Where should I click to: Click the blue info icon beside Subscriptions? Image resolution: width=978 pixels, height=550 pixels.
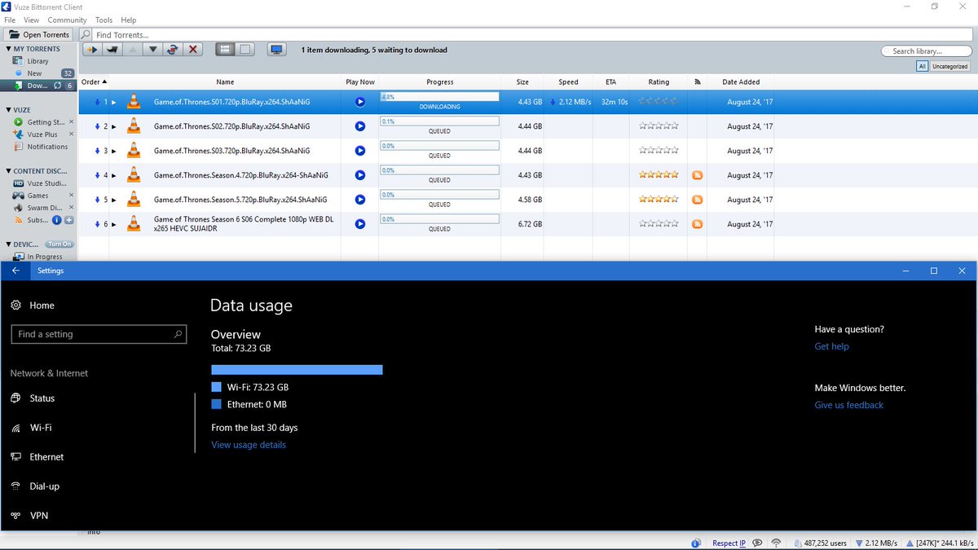pyautogui.click(x=56, y=220)
